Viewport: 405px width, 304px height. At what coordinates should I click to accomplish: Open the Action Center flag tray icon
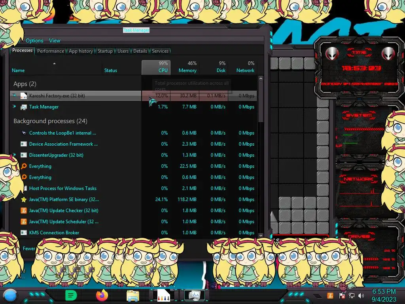coord(342,295)
